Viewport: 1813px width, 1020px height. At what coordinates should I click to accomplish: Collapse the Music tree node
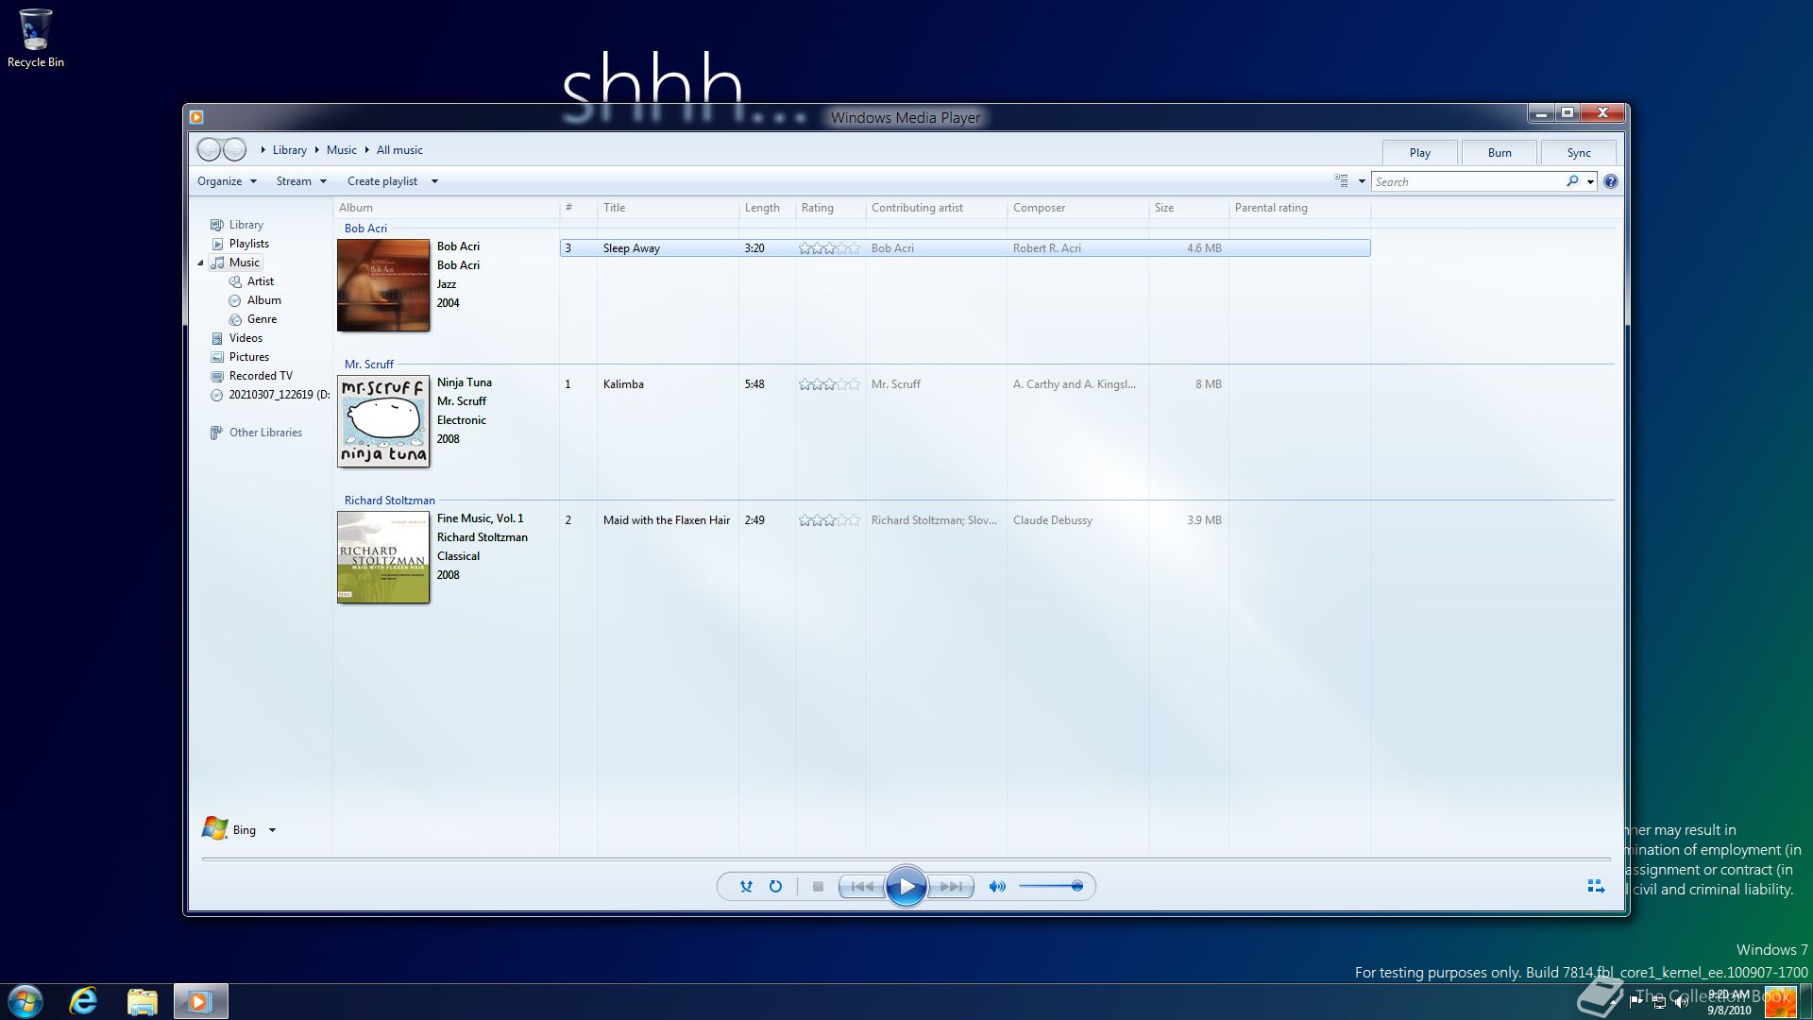(x=200, y=263)
